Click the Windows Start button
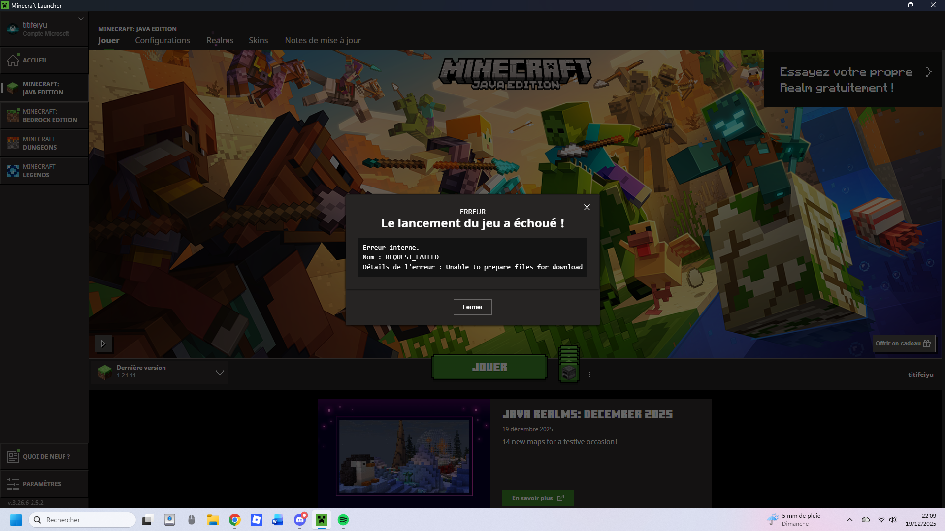 tap(16, 520)
